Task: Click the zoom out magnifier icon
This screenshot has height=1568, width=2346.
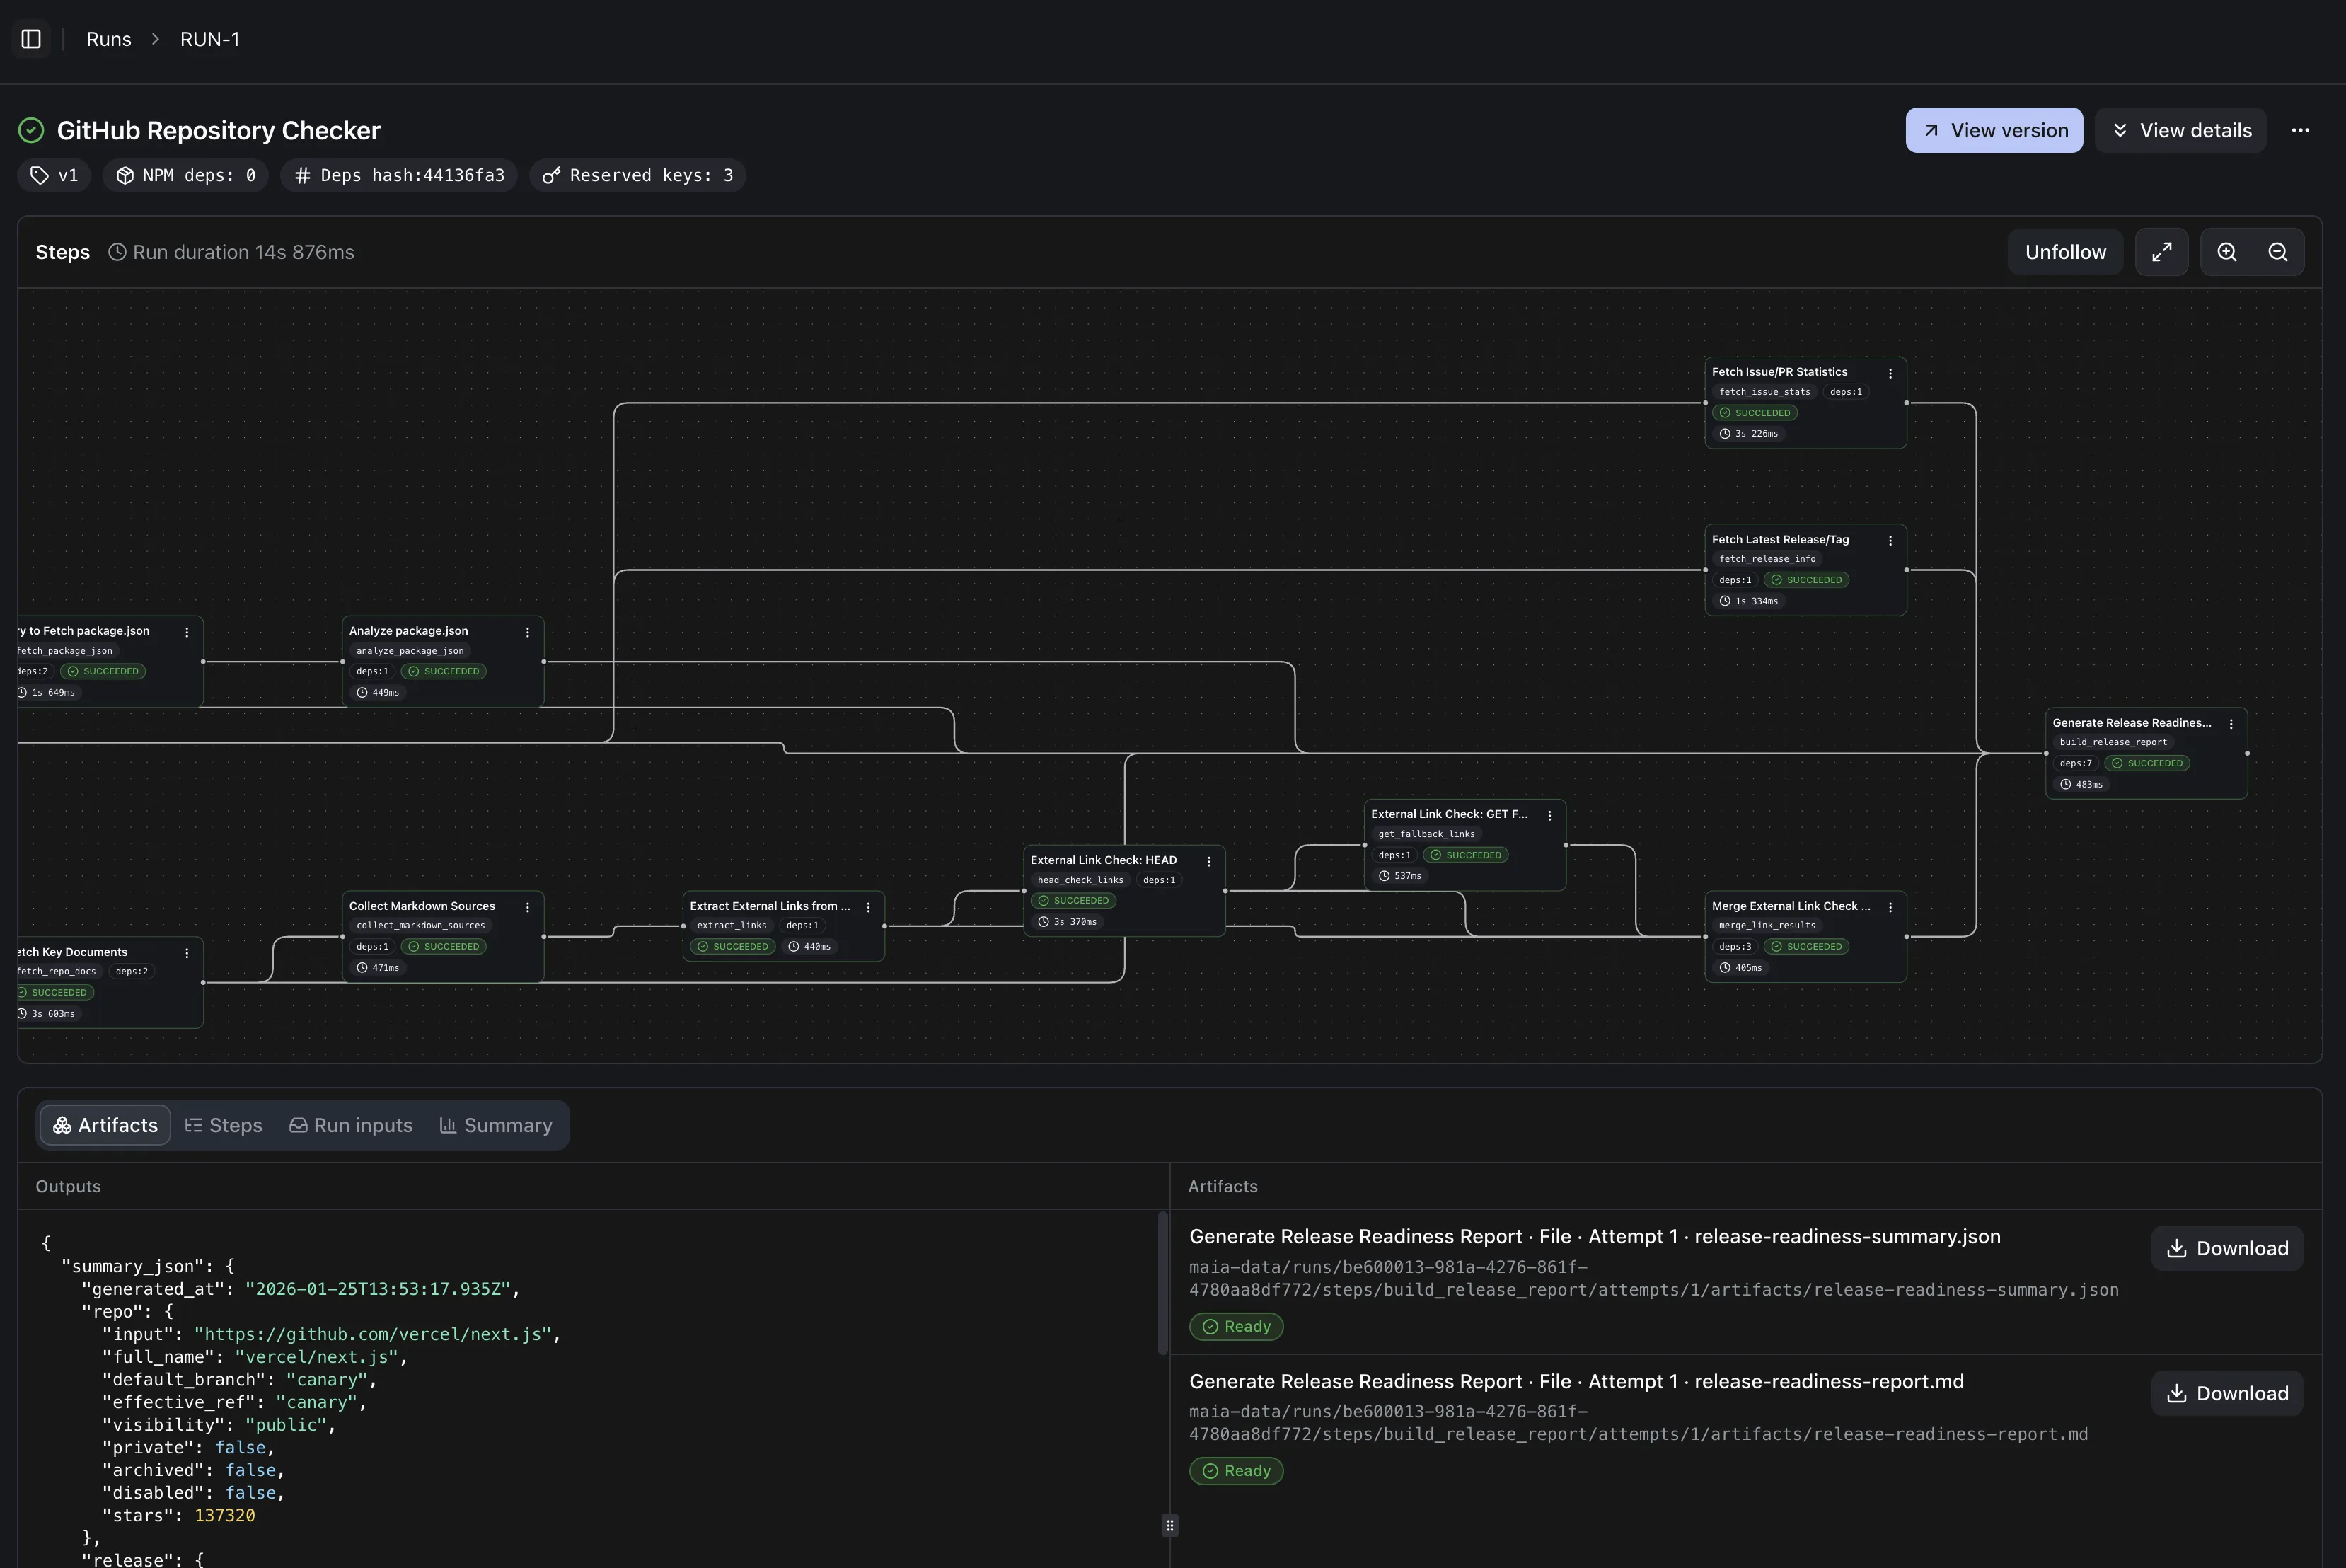Action: click(2278, 252)
